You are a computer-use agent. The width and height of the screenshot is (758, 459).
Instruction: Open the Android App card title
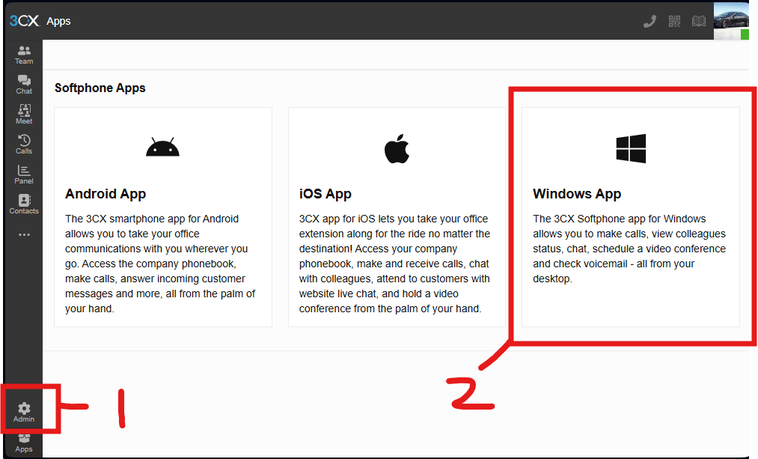pos(106,194)
